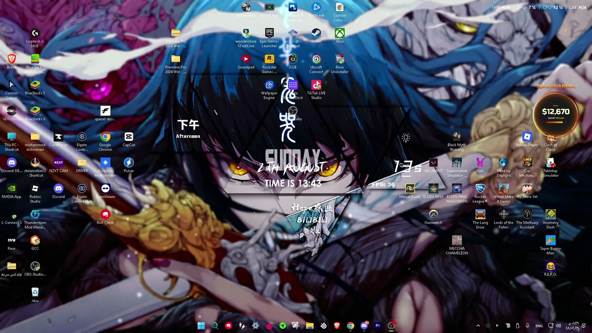Click the Revo Uninstaller desktop icon
This screenshot has width=592, height=333.
(340, 64)
